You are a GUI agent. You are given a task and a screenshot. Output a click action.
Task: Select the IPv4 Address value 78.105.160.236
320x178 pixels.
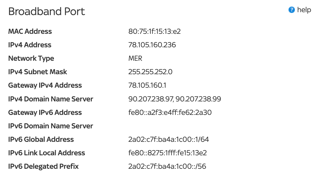click(x=152, y=45)
